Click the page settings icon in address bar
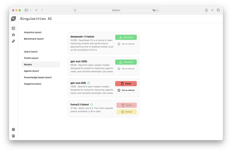232x152 pixels. click(x=75, y=10)
